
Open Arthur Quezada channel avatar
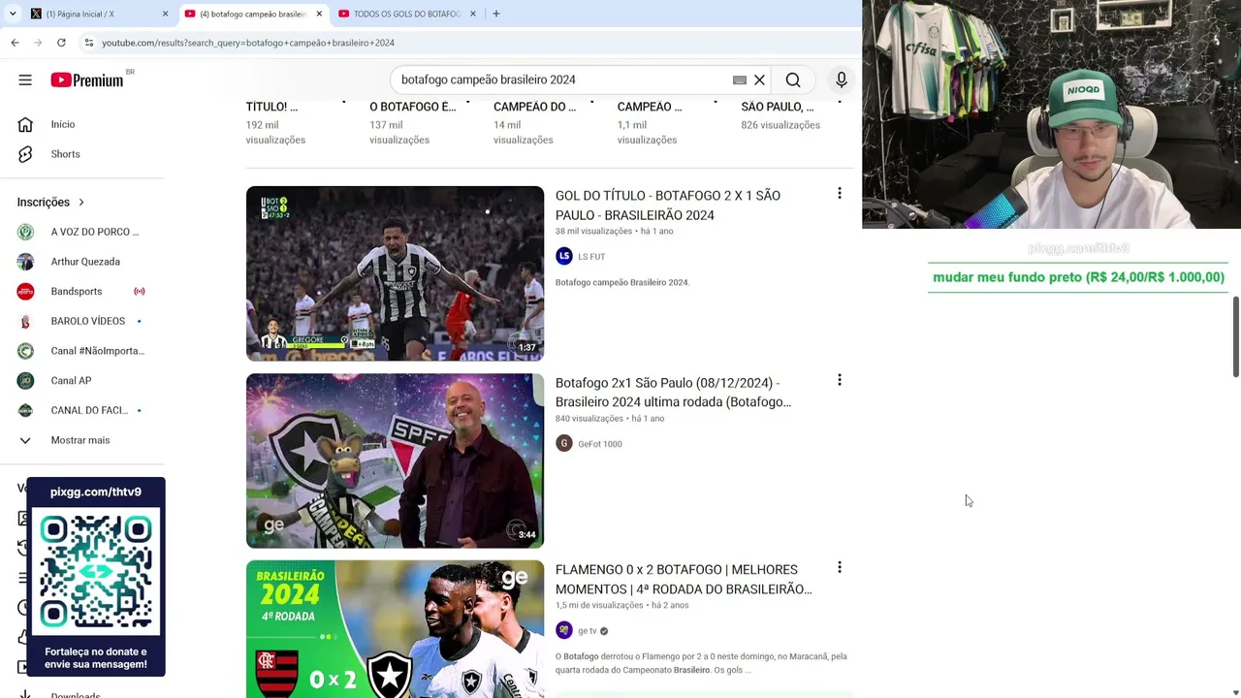26,262
